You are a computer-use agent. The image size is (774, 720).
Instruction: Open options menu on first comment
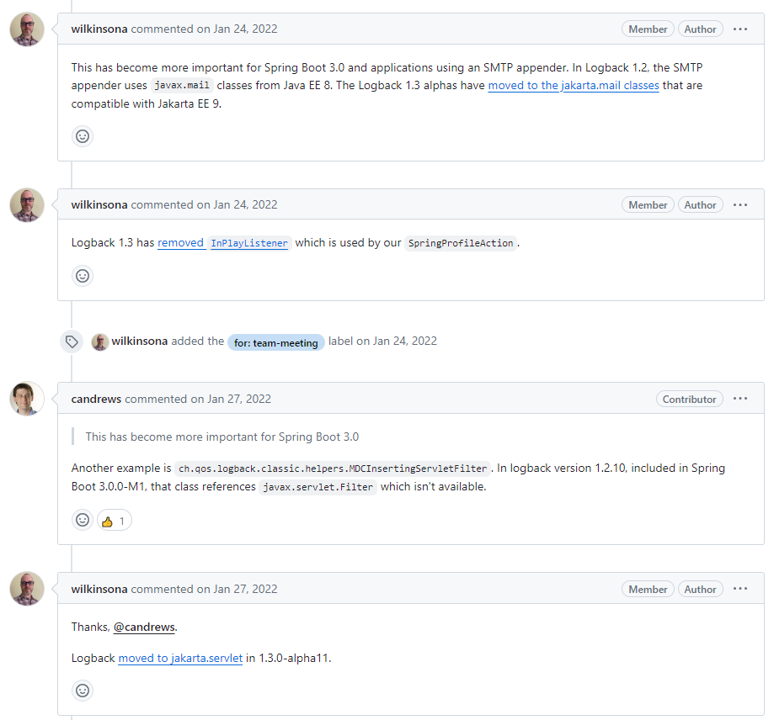click(x=740, y=29)
